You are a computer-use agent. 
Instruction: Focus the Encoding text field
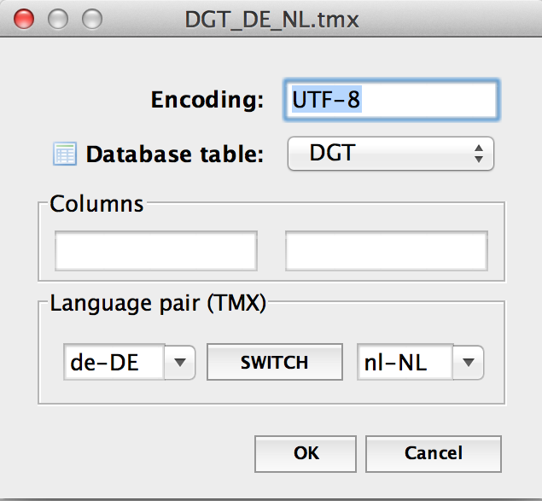coord(391,100)
